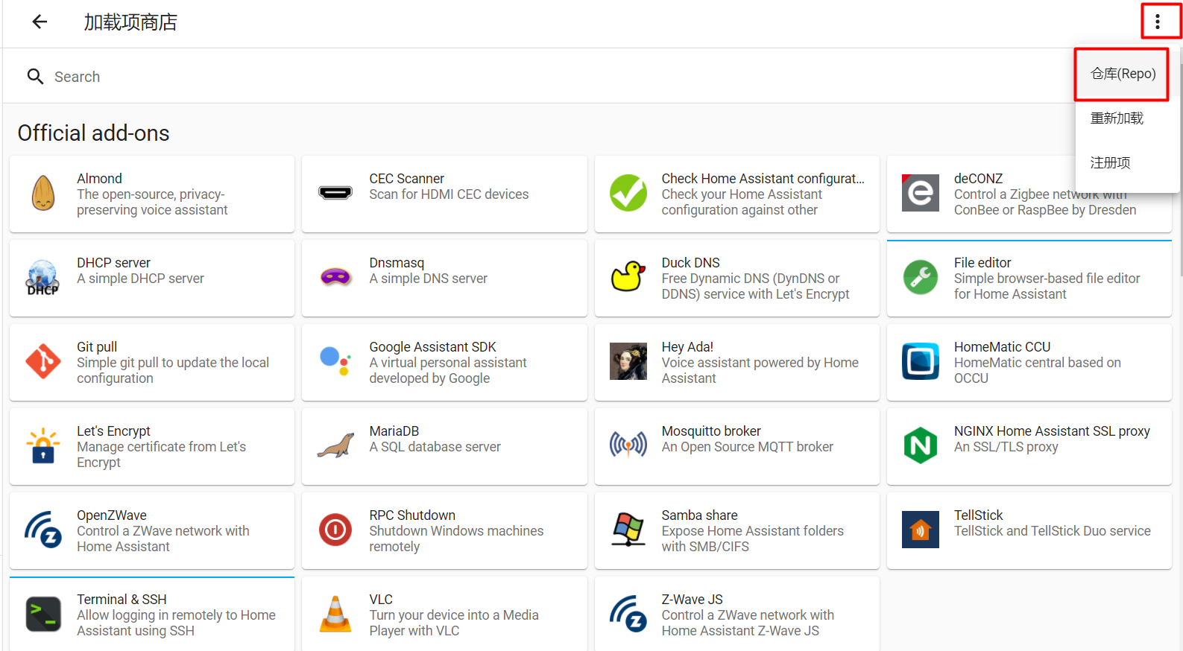Click "A SQL database server" description
The image size is (1183, 651).
click(x=435, y=447)
